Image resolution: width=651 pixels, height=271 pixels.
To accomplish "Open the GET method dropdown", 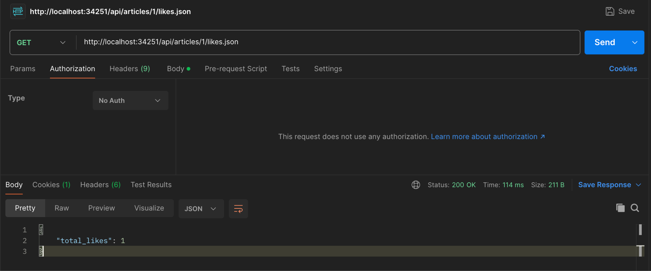I will 41,43.
